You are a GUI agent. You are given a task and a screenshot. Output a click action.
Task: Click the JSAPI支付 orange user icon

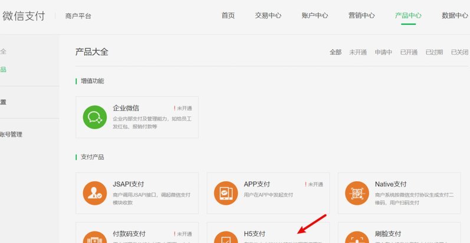point(95,193)
